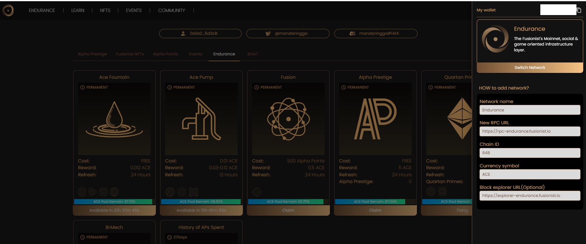The image size is (586, 244).
Task: Click the Fixing button on Quartan card
Action: tap(447, 210)
